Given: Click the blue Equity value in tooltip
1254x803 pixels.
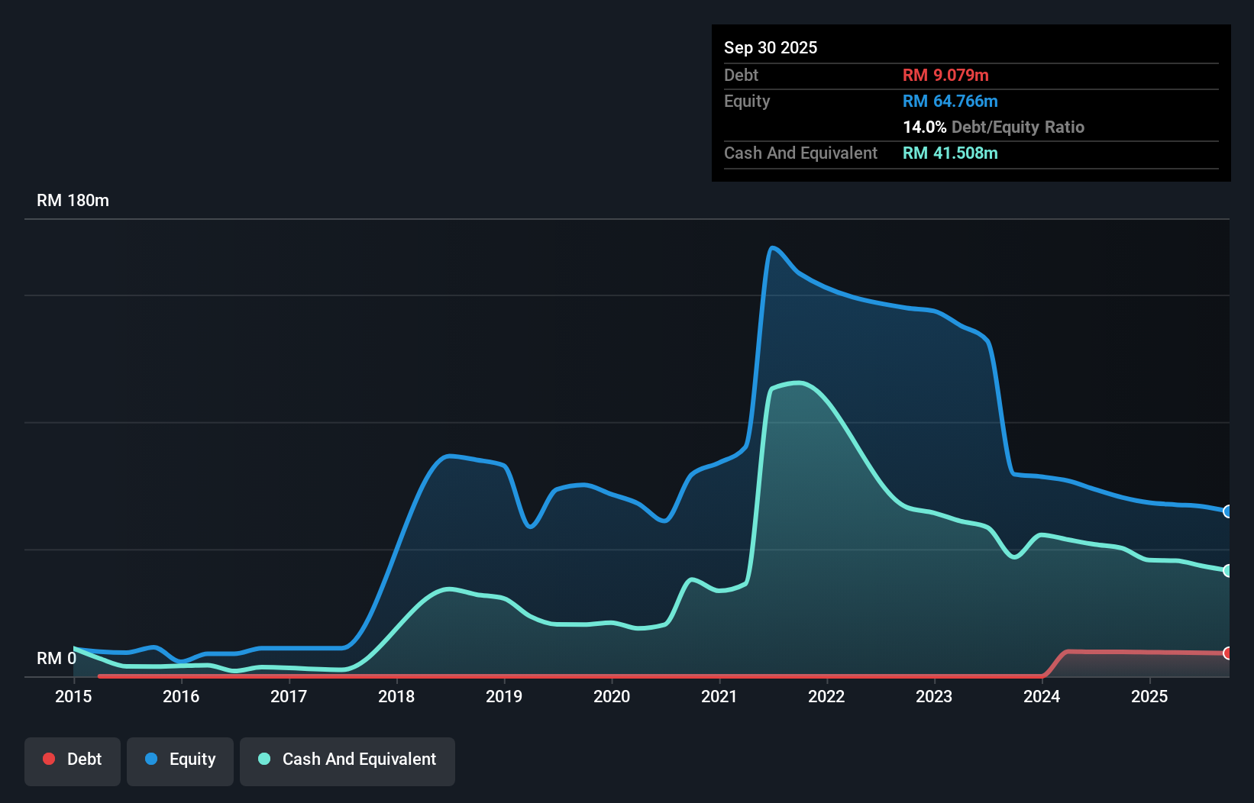Looking at the screenshot, I should tap(949, 101).
